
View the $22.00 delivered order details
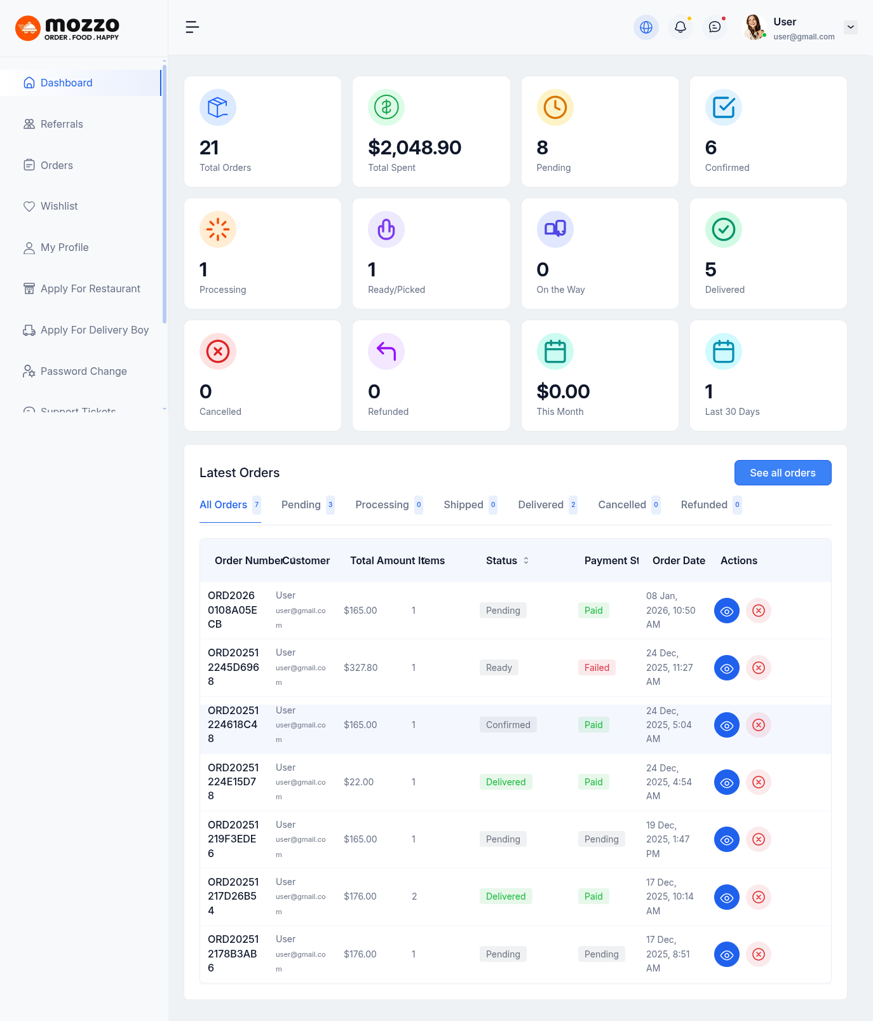pyautogui.click(x=726, y=782)
